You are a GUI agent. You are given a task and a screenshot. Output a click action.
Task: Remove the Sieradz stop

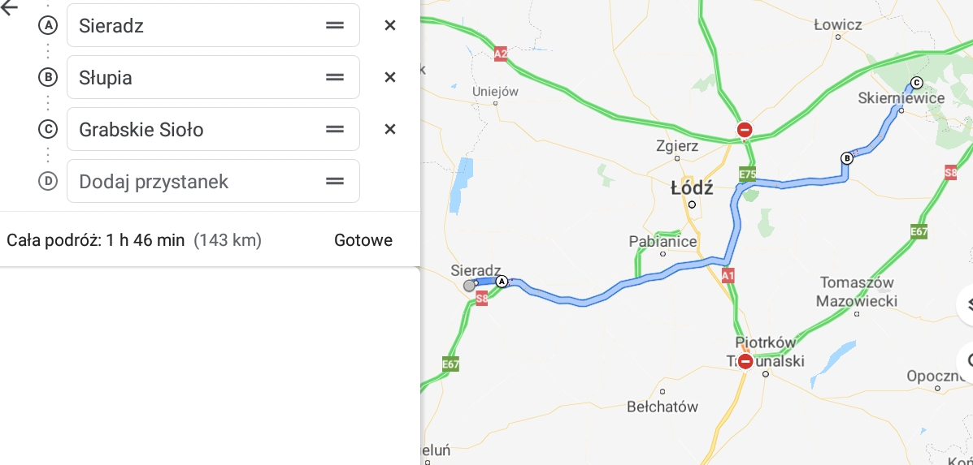click(x=390, y=25)
